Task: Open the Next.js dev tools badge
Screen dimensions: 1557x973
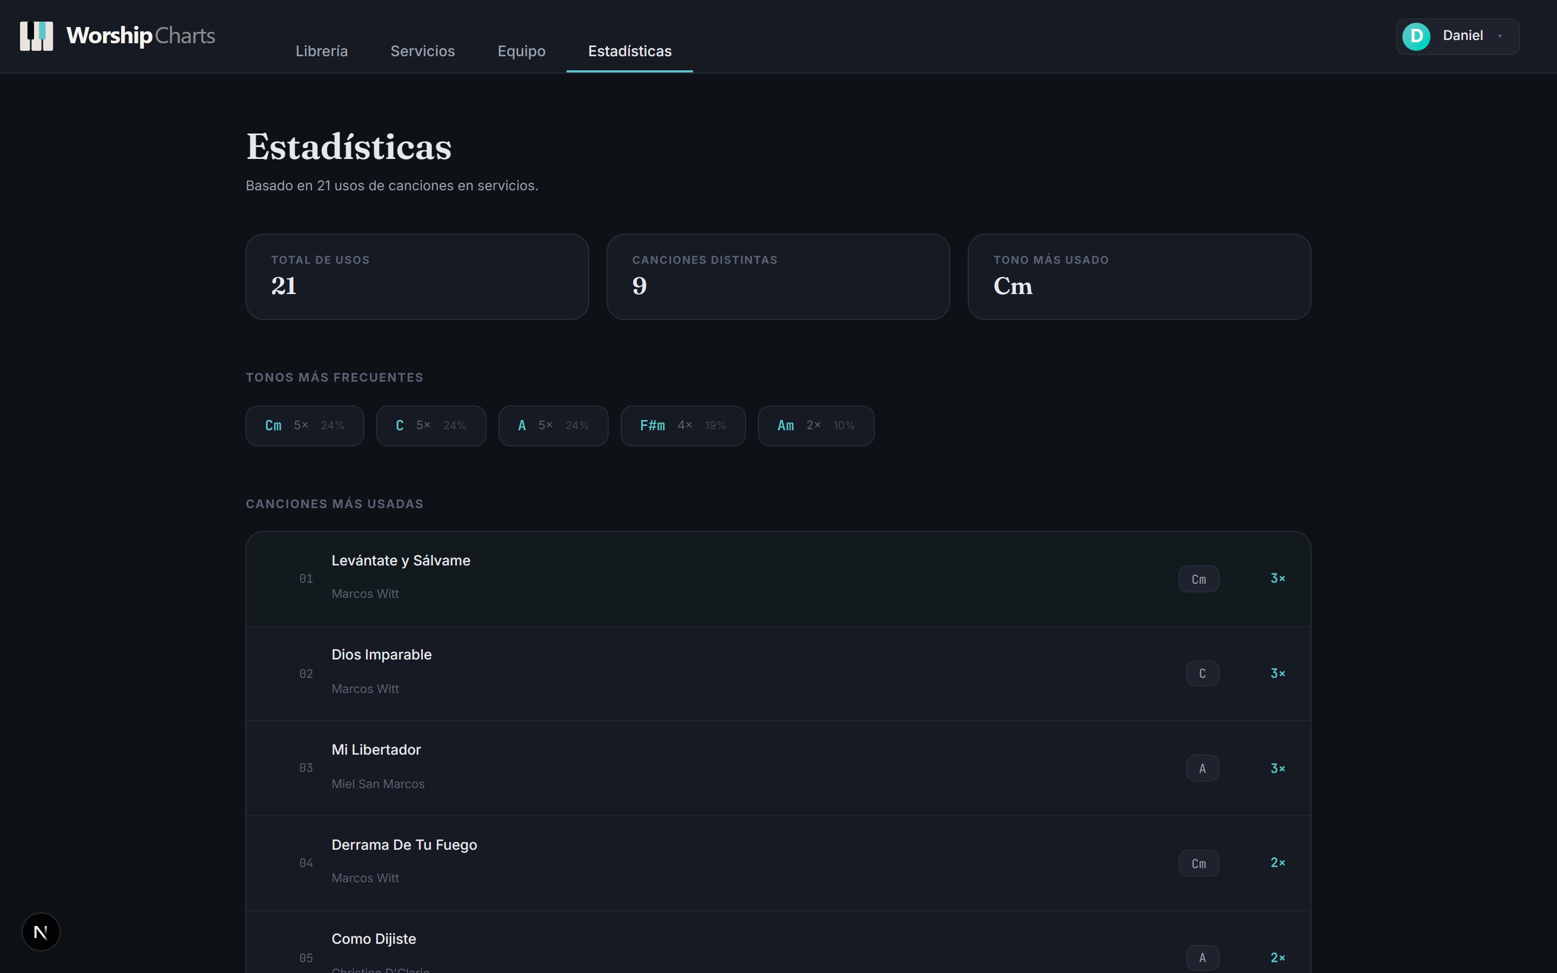Action: click(41, 931)
